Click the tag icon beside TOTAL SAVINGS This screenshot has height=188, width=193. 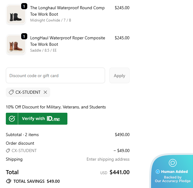(9, 181)
